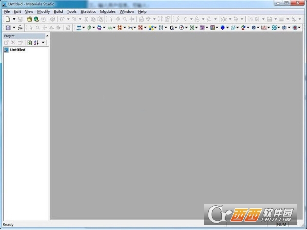The height and width of the screenshot is (230, 307).
Task: Click the New document icon
Action: (x=8, y=19)
